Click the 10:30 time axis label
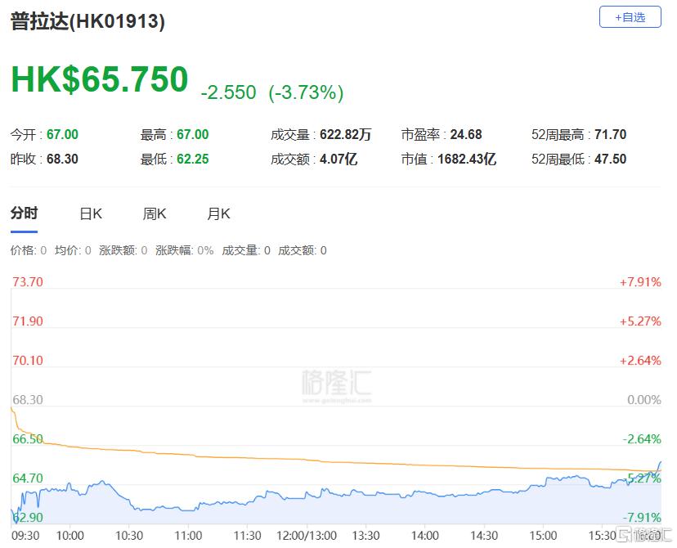 point(129,536)
